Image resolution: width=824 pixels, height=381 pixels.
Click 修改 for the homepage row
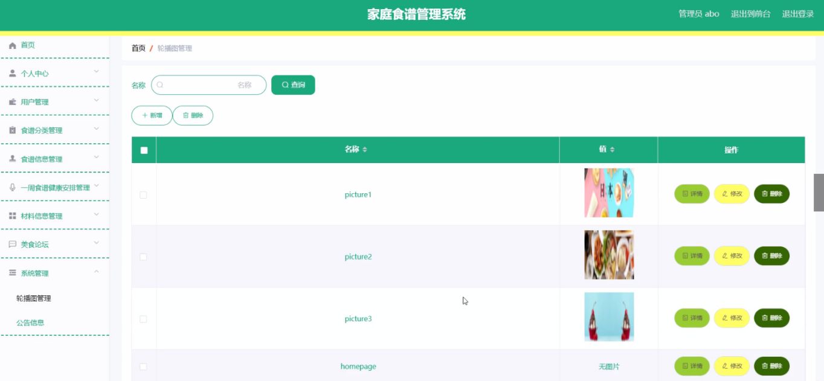(x=732, y=366)
